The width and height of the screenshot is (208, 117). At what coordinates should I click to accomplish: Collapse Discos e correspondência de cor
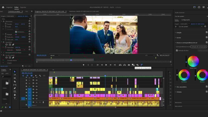[175, 43]
